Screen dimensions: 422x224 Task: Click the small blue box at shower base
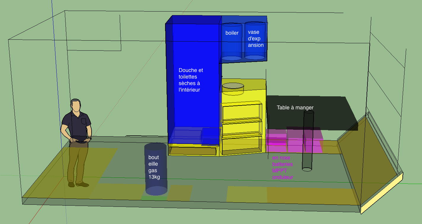[210, 136]
